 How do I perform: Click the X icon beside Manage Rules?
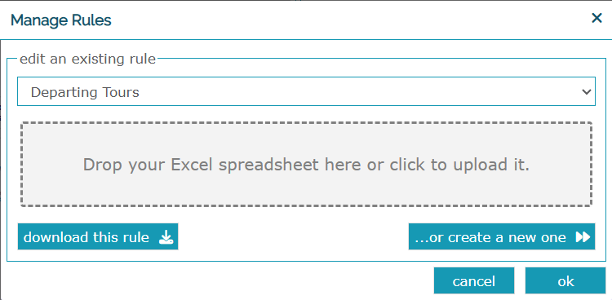[x=596, y=18]
